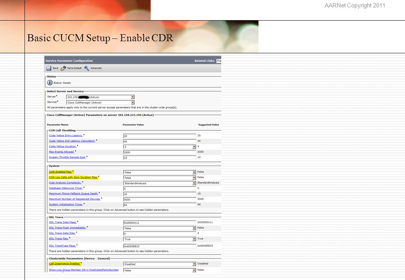Click the CDR Enabled Flag link
The width and height of the screenshot is (405, 280).
click(x=60, y=172)
